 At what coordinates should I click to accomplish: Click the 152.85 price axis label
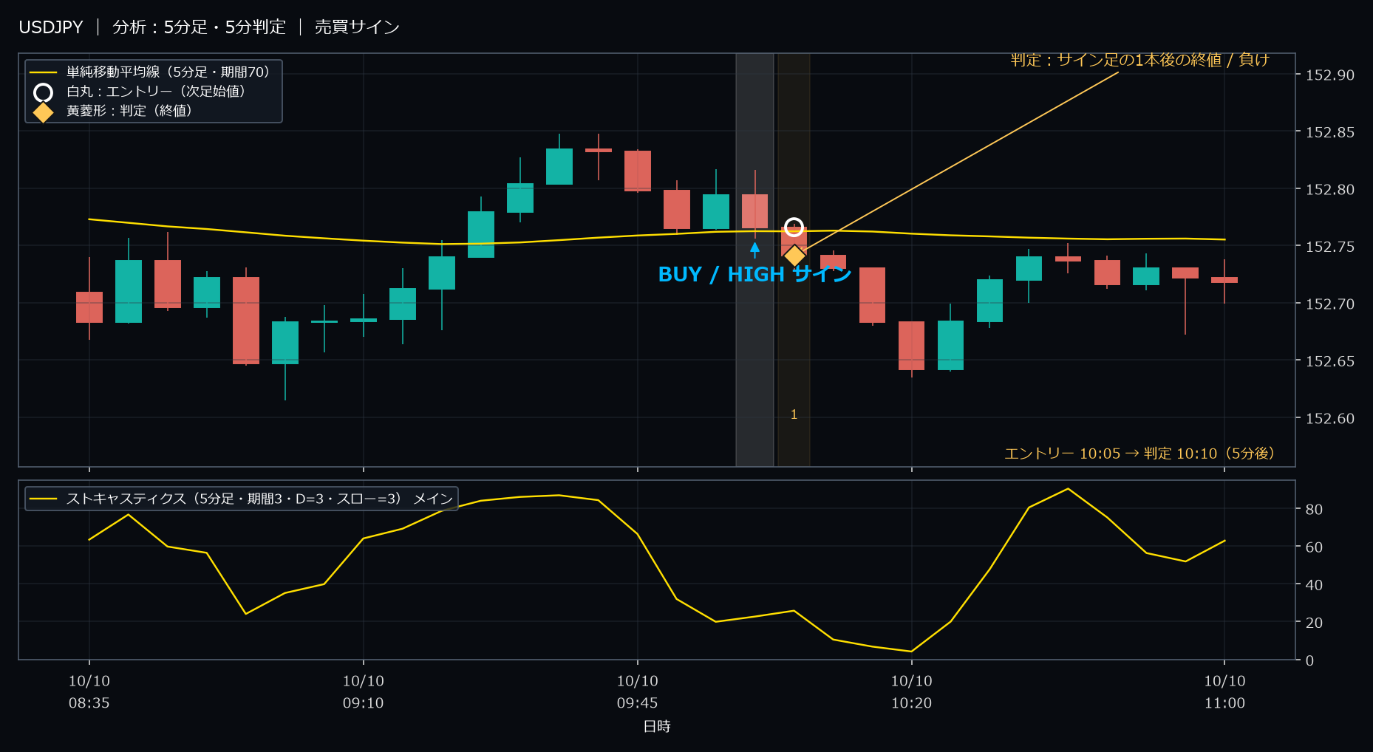tap(1329, 132)
